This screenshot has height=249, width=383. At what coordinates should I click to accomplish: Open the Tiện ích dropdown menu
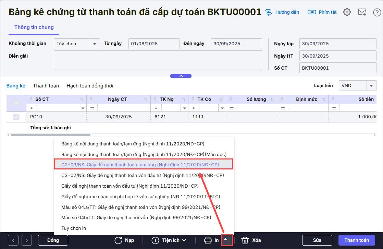(x=169, y=240)
